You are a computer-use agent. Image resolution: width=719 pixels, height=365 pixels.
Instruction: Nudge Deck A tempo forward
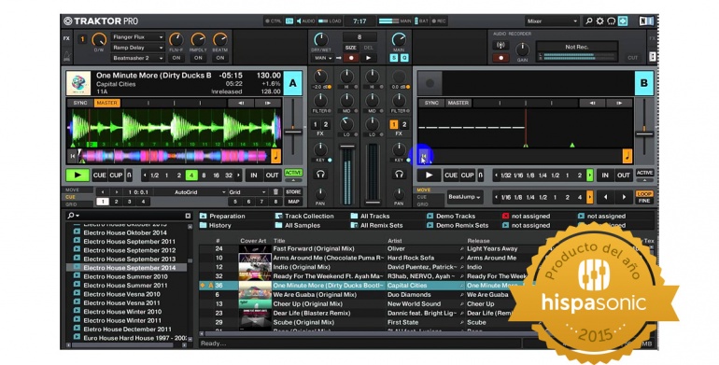click(x=268, y=104)
